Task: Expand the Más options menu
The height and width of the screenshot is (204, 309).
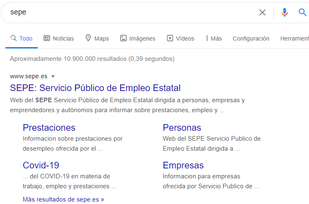Action: (x=213, y=38)
